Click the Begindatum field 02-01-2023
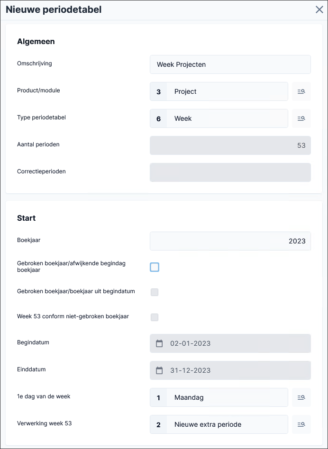328x449 pixels. (x=230, y=343)
